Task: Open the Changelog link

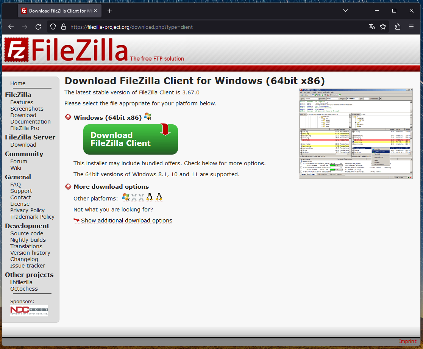Action: [24, 260]
